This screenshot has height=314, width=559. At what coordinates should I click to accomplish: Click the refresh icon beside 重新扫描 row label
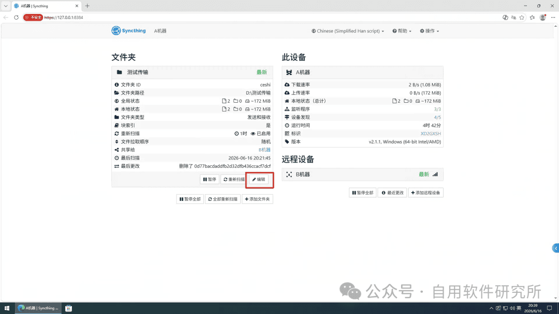[116, 134]
